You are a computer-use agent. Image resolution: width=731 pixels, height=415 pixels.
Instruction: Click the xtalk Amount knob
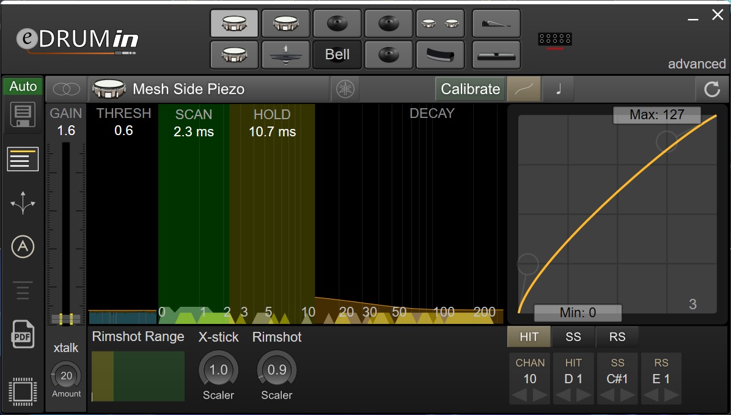pyautogui.click(x=66, y=376)
